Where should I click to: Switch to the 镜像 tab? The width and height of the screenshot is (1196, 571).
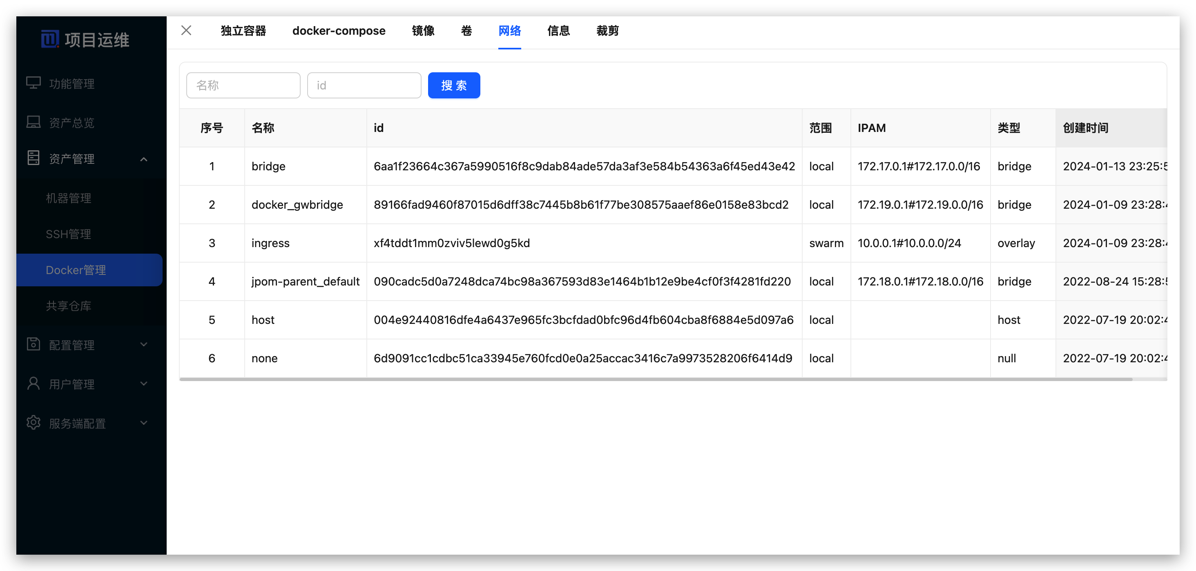(x=423, y=31)
